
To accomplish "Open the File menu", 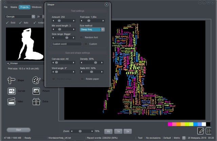I will coord(6,7).
